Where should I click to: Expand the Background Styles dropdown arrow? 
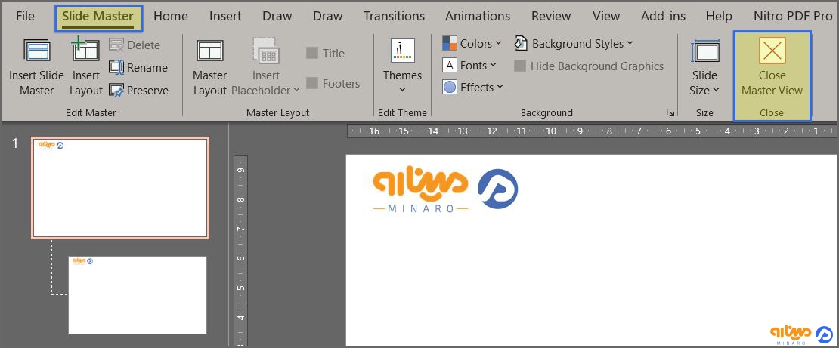630,43
